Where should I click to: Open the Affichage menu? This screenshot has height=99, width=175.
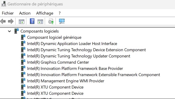point(45,13)
